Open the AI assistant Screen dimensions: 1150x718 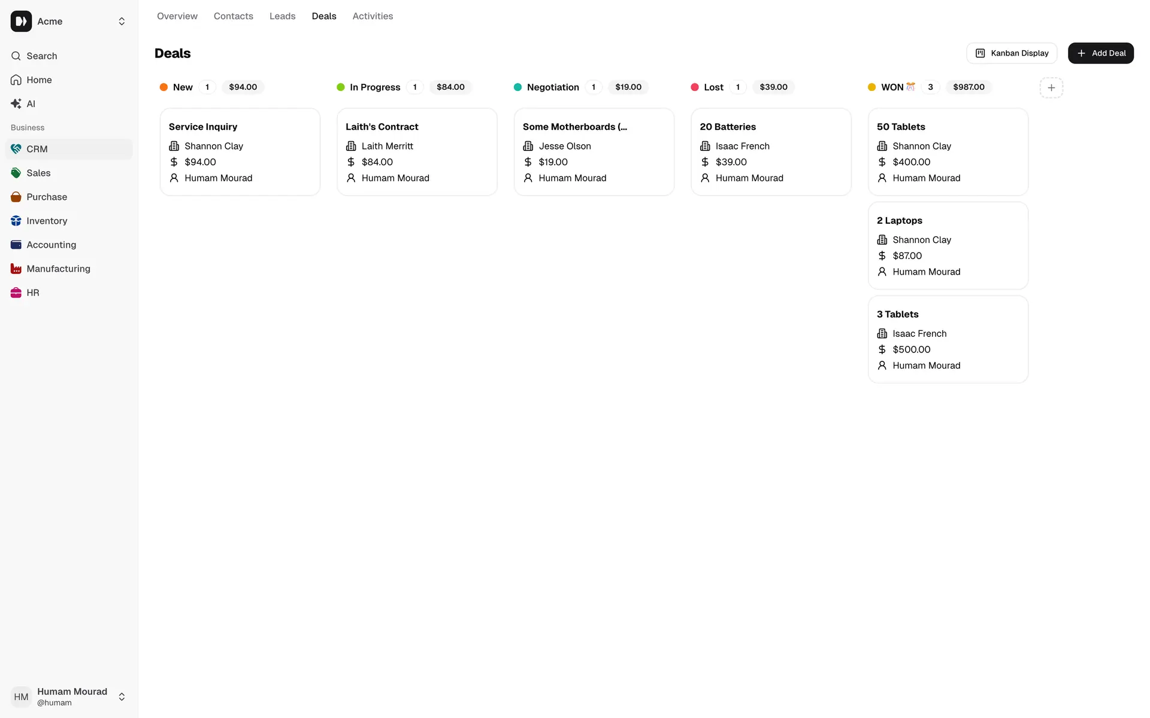click(x=31, y=104)
